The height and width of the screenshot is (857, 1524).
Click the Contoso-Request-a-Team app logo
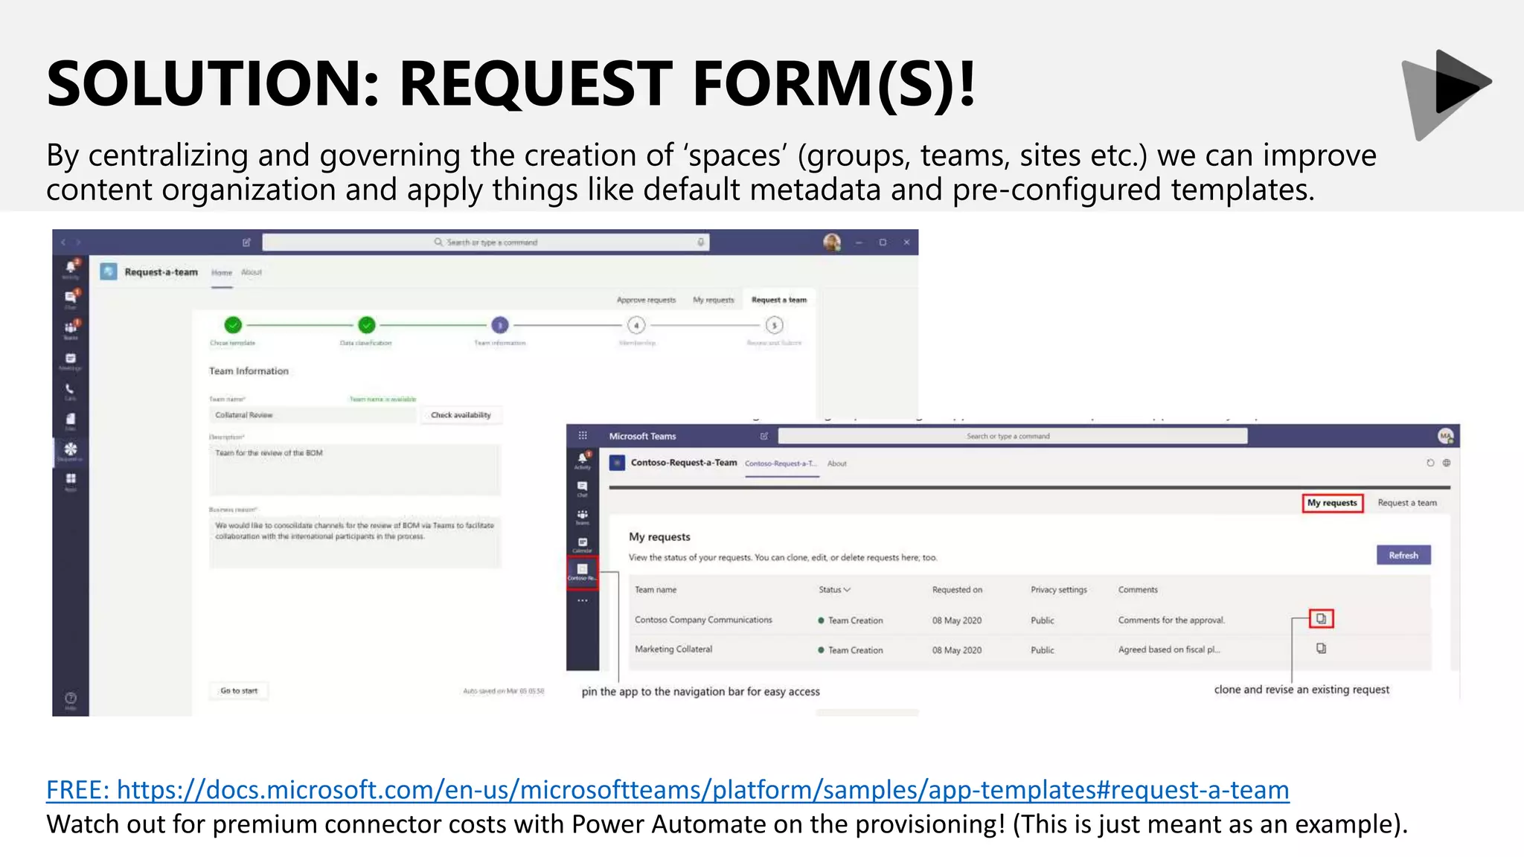coord(617,463)
